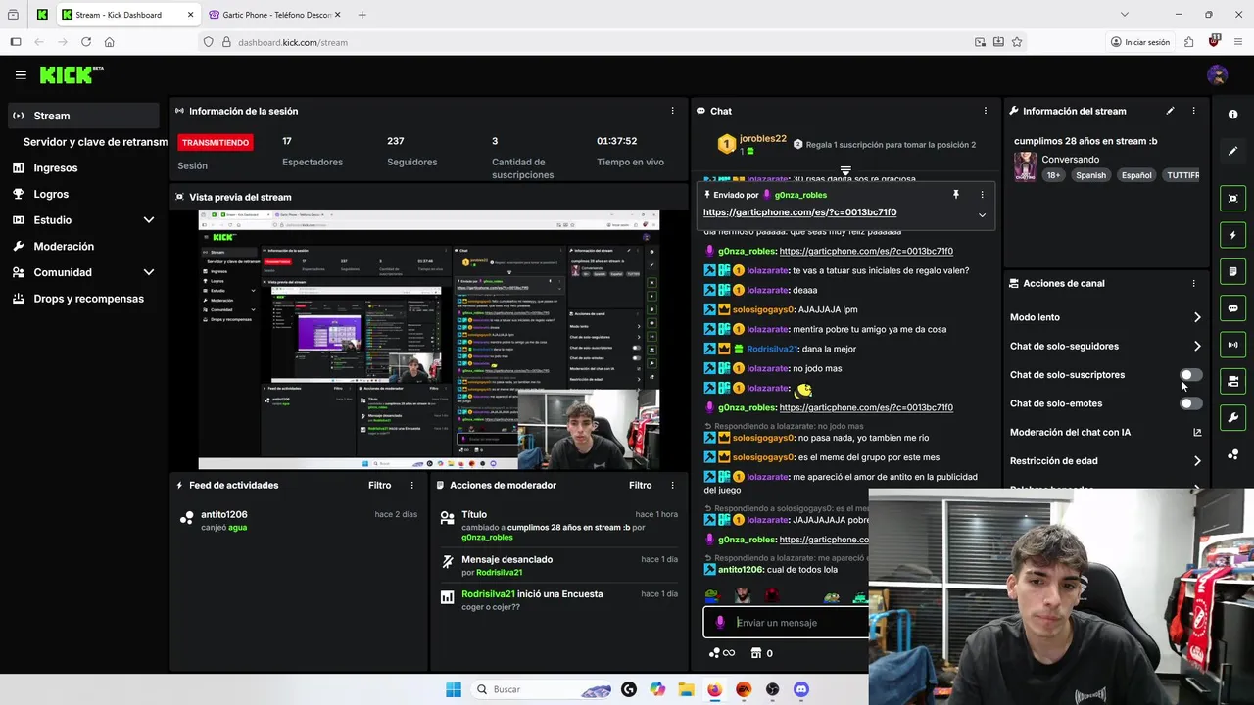Open options menu of the Chat panel
Screen dimensions: 1254x705
tap(986, 111)
